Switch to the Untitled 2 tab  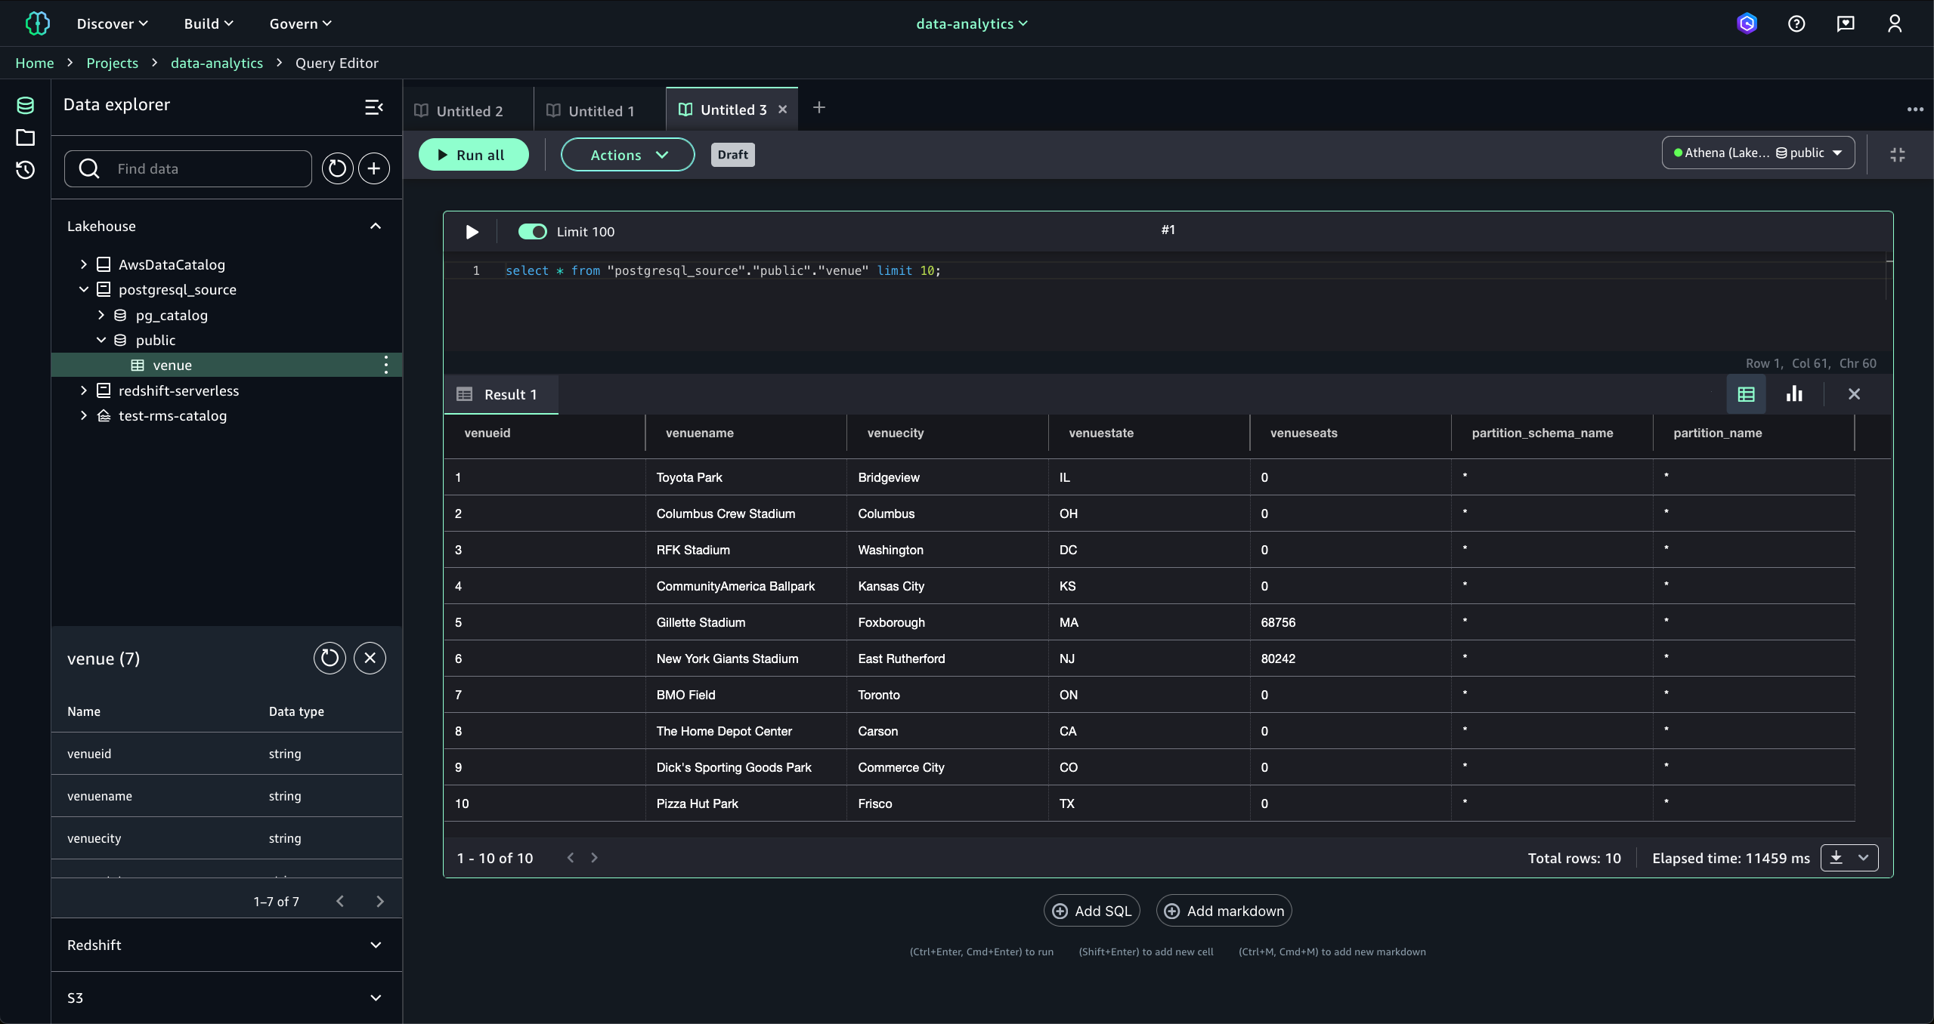pyautogui.click(x=469, y=111)
